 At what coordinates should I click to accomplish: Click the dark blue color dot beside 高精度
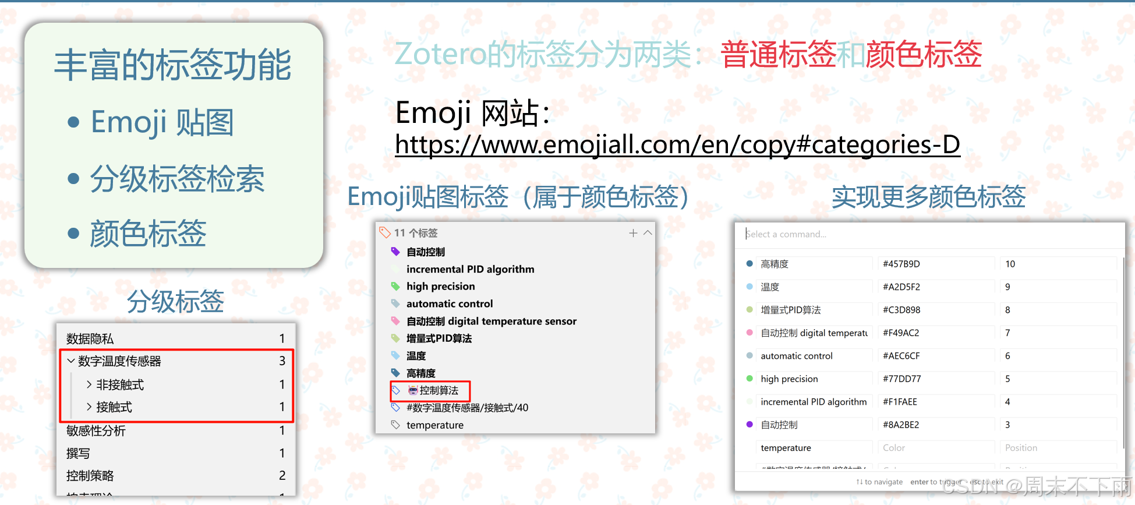749,264
